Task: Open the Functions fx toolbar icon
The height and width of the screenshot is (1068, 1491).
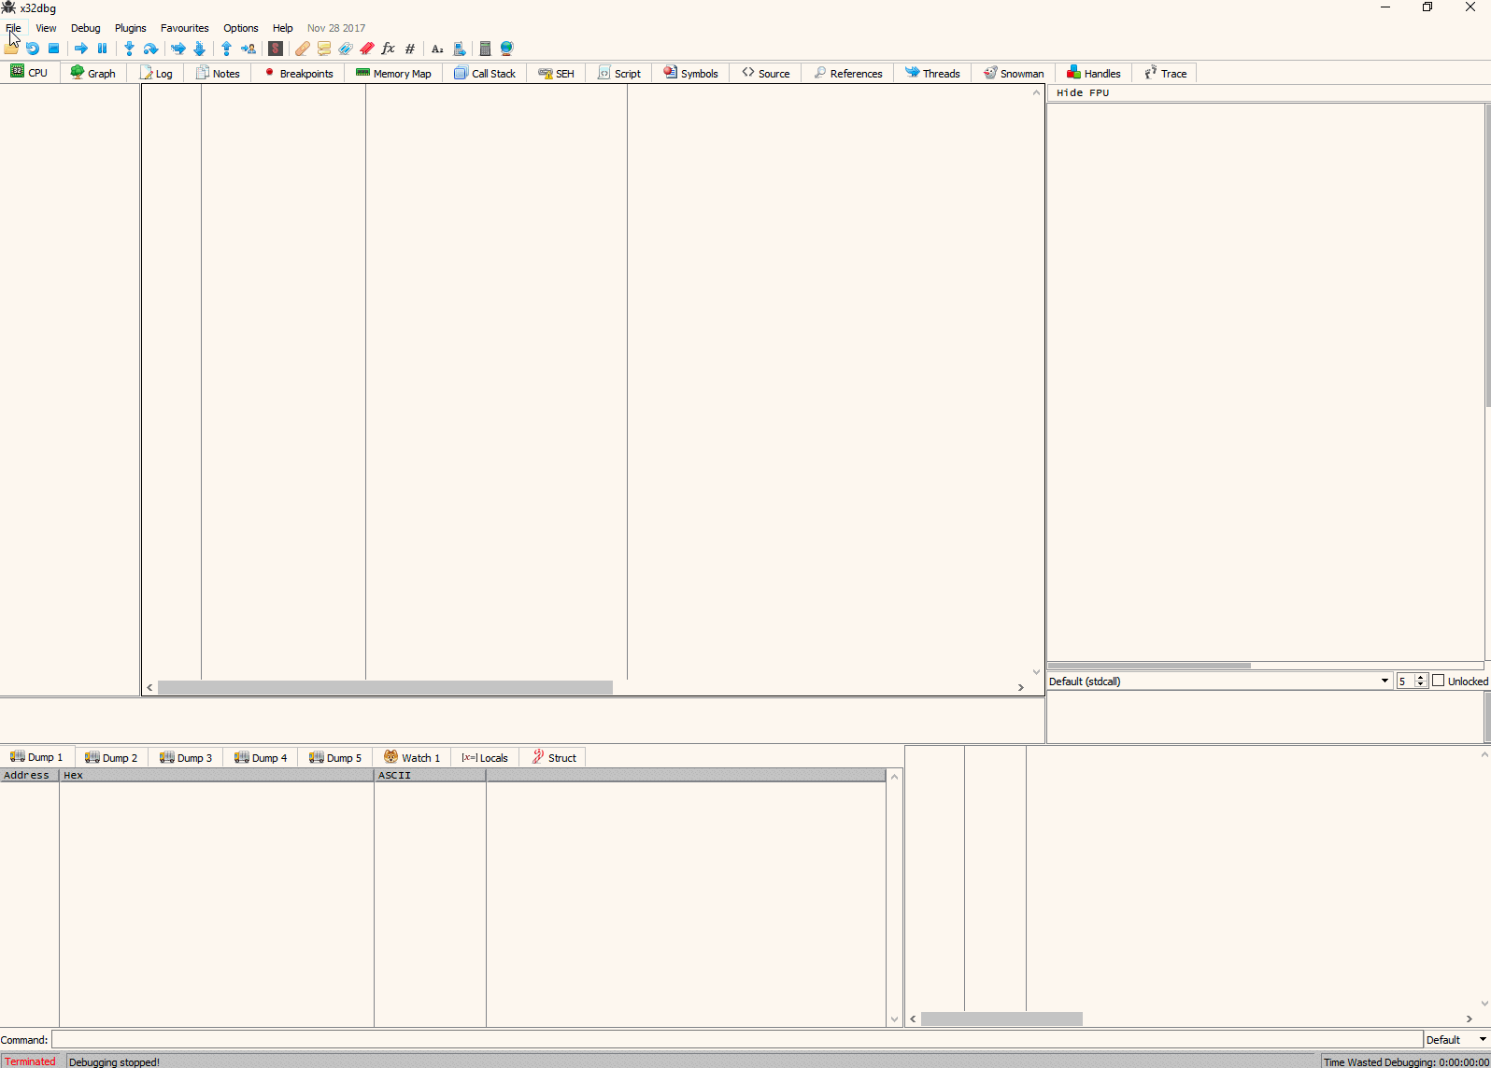Action: pos(389,49)
